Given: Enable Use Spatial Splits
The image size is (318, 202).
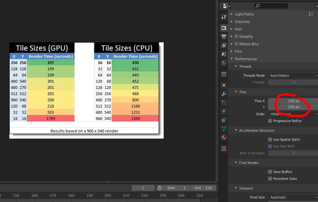Looking at the screenshot, I should (x=270, y=140).
